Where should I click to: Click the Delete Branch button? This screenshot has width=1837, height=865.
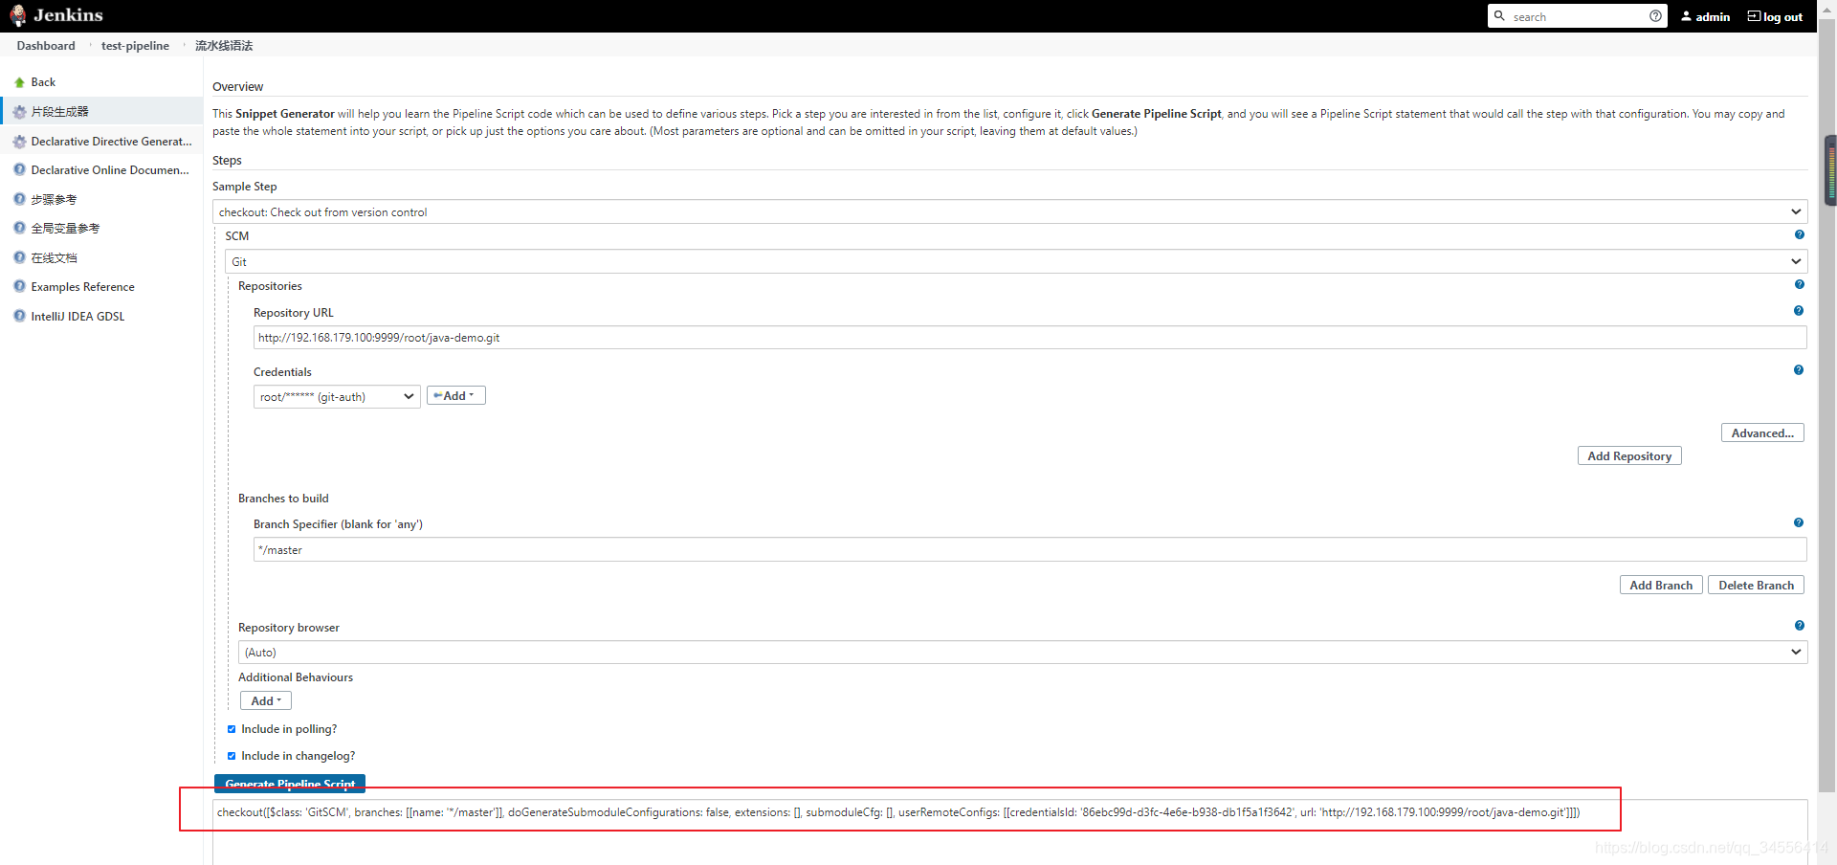coord(1756,586)
